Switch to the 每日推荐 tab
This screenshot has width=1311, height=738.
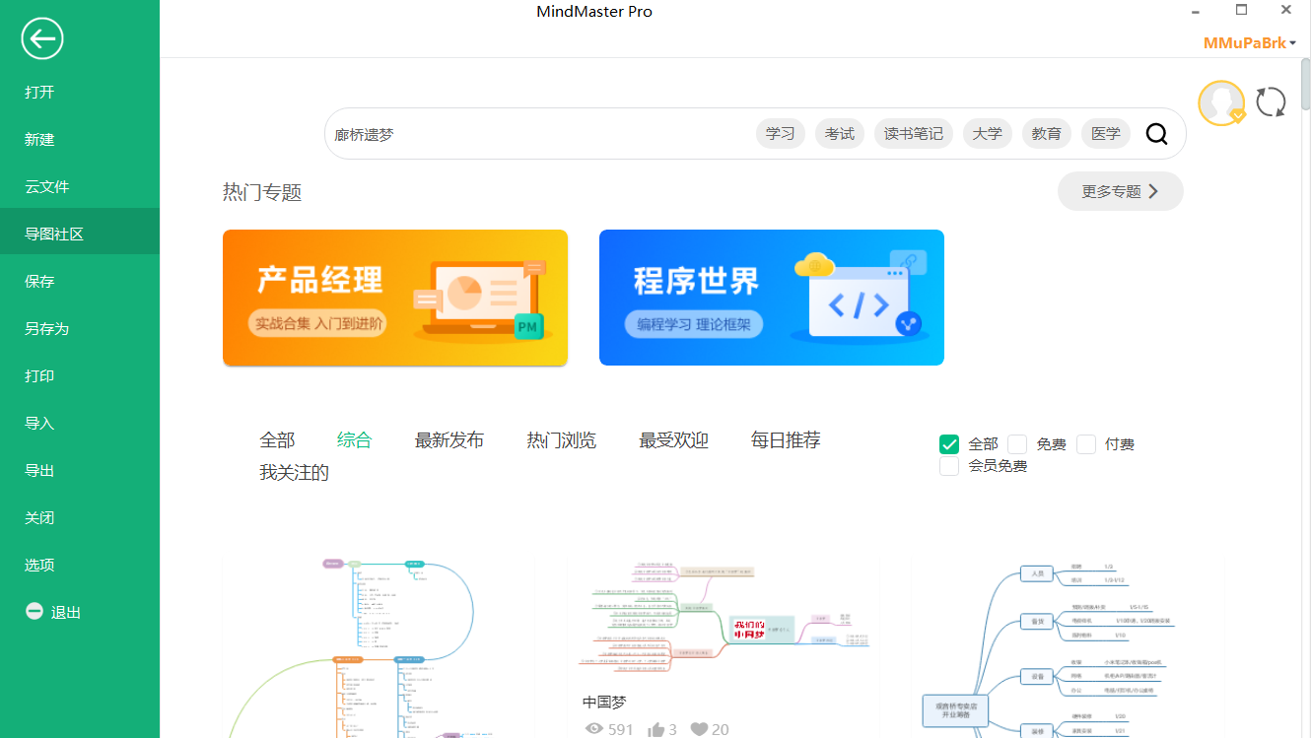point(786,440)
